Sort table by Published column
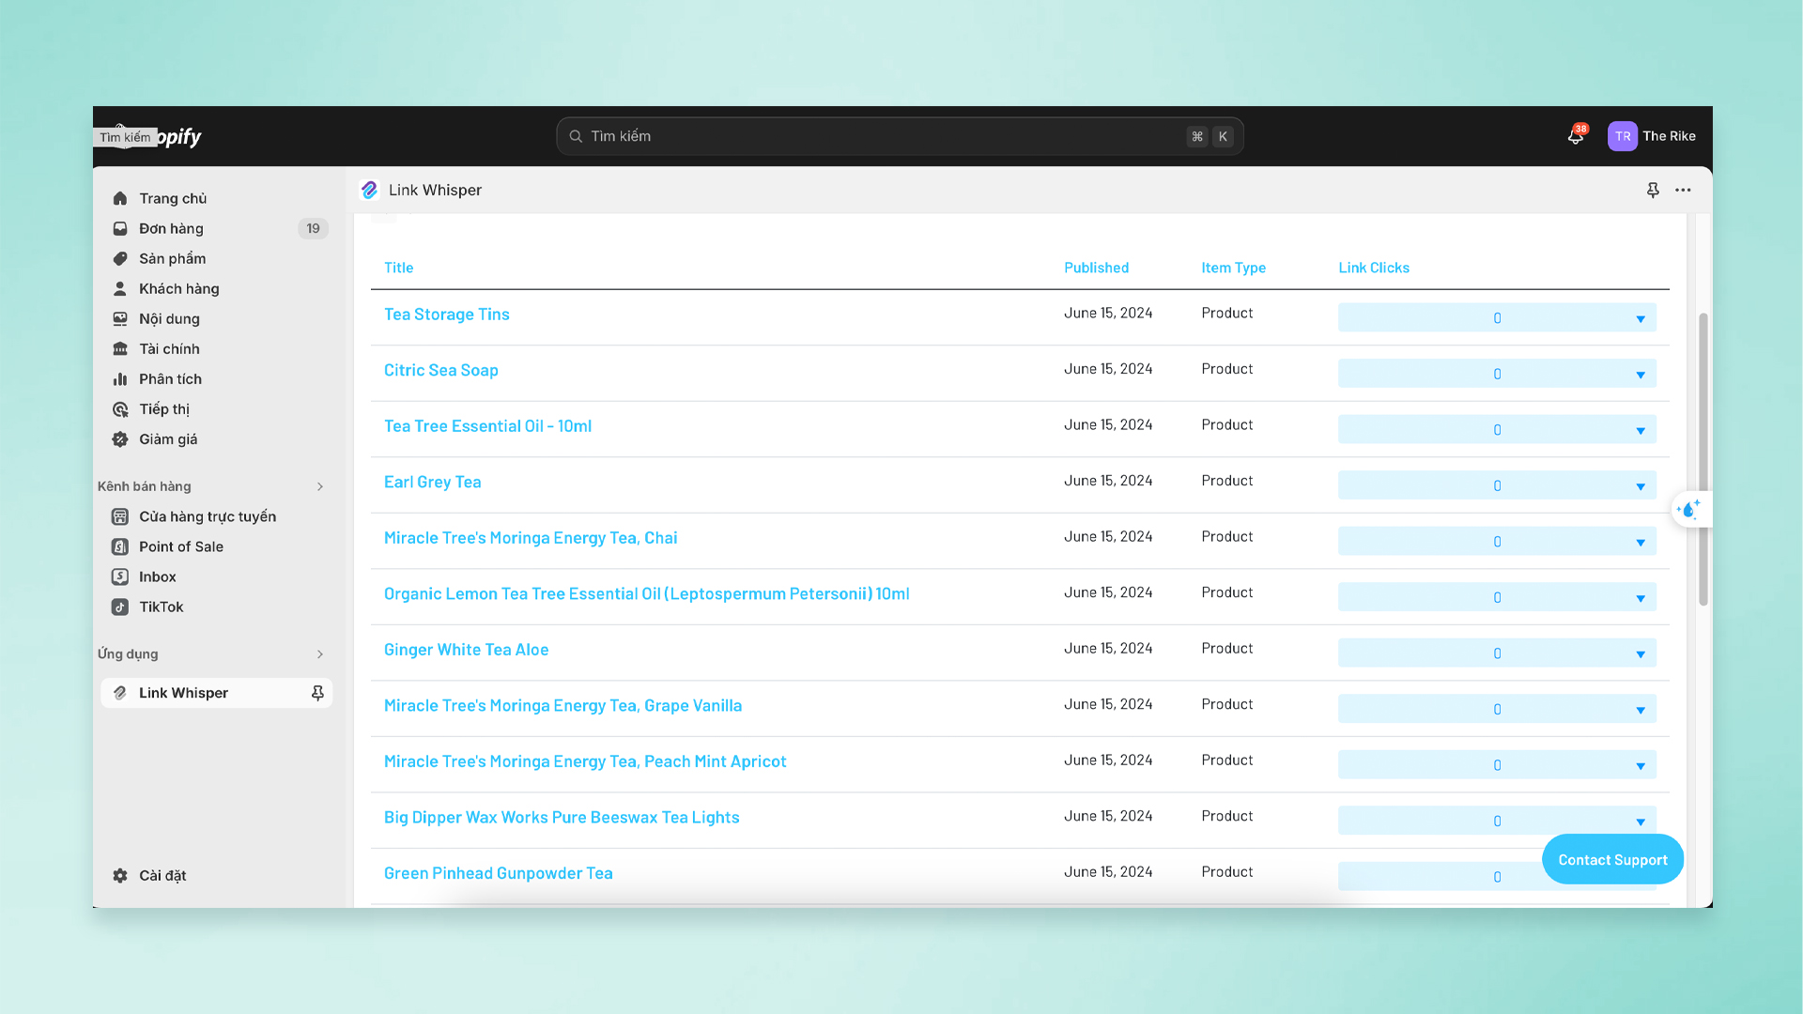 pyautogui.click(x=1096, y=268)
